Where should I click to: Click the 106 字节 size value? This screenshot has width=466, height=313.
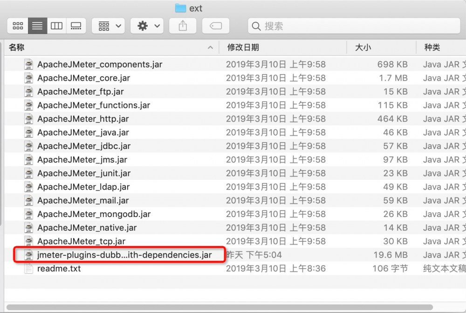click(390, 269)
